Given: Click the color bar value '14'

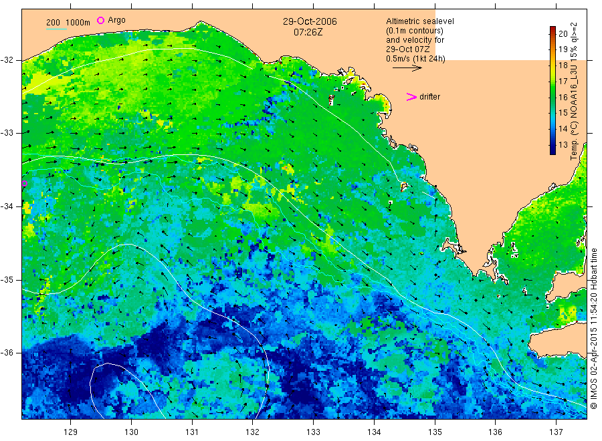Looking at the screenshot, I should coord(563,129).
